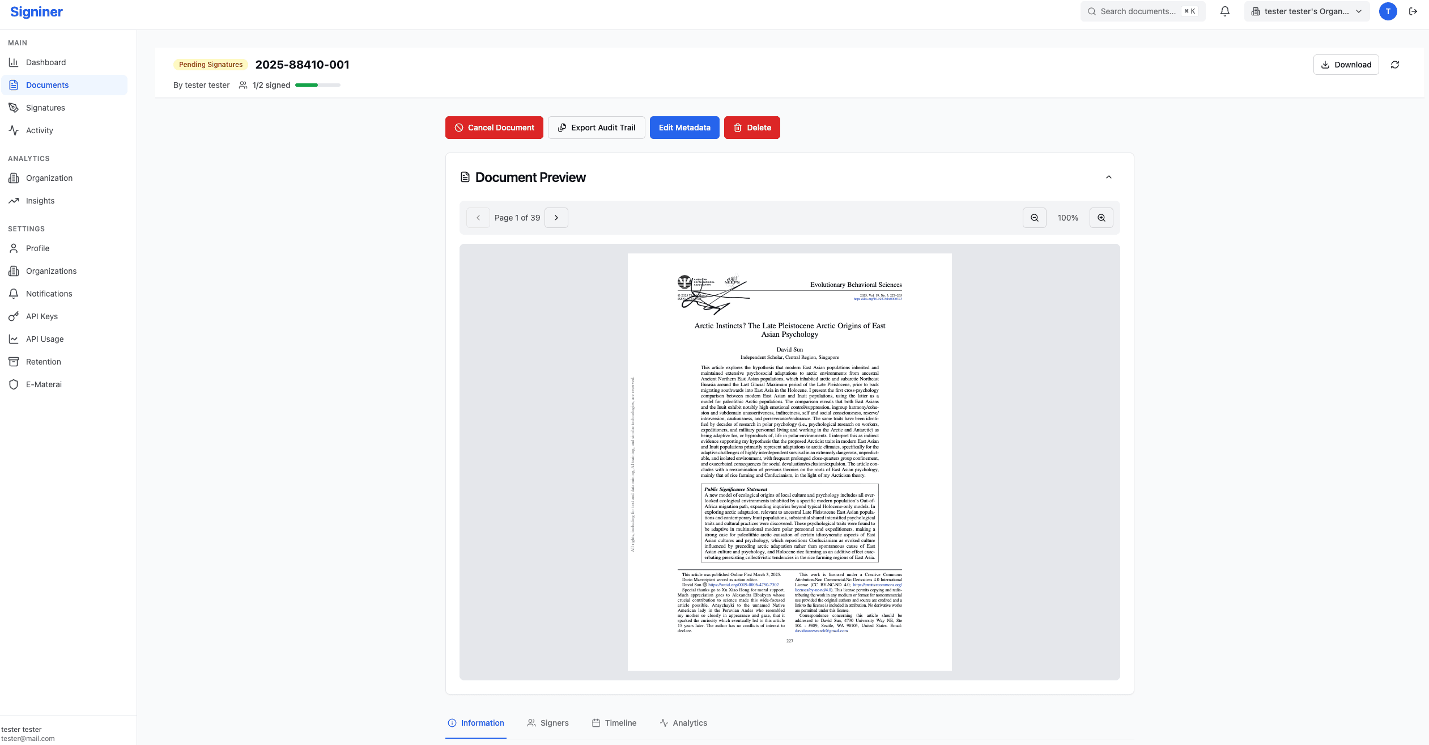Zoom out the document preview
The image size is (1429, 745).
click(1034, 217)
